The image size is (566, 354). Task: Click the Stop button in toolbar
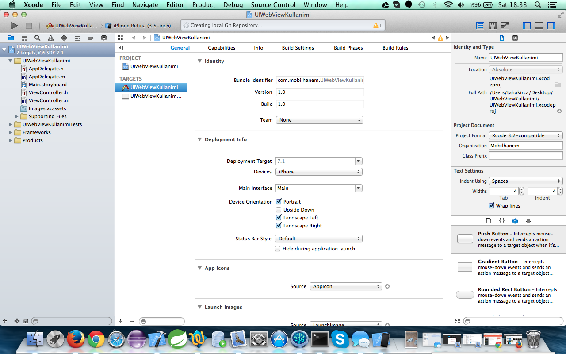(x=29, y=26)
